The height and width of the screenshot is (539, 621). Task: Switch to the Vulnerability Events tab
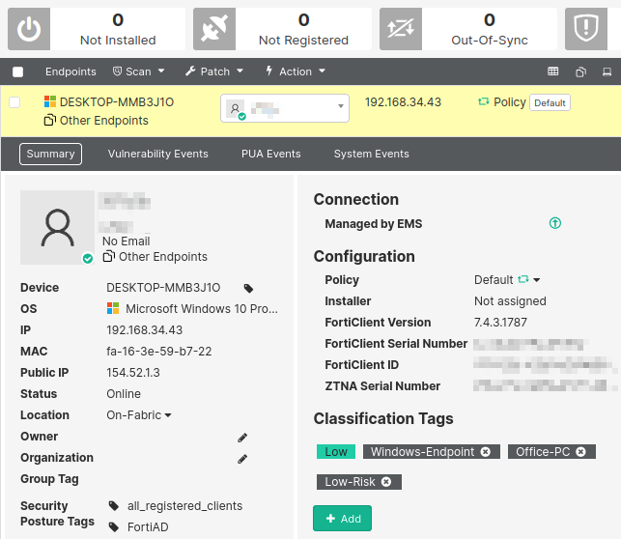[157, 154]
